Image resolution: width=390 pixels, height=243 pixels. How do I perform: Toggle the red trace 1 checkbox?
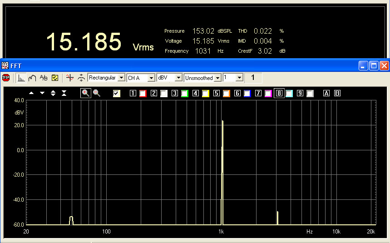pyautogui.click(x=143, y=94)
